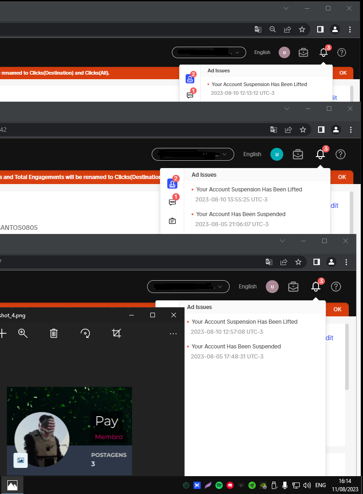Select the checklist icon below the messages icon

172,221
